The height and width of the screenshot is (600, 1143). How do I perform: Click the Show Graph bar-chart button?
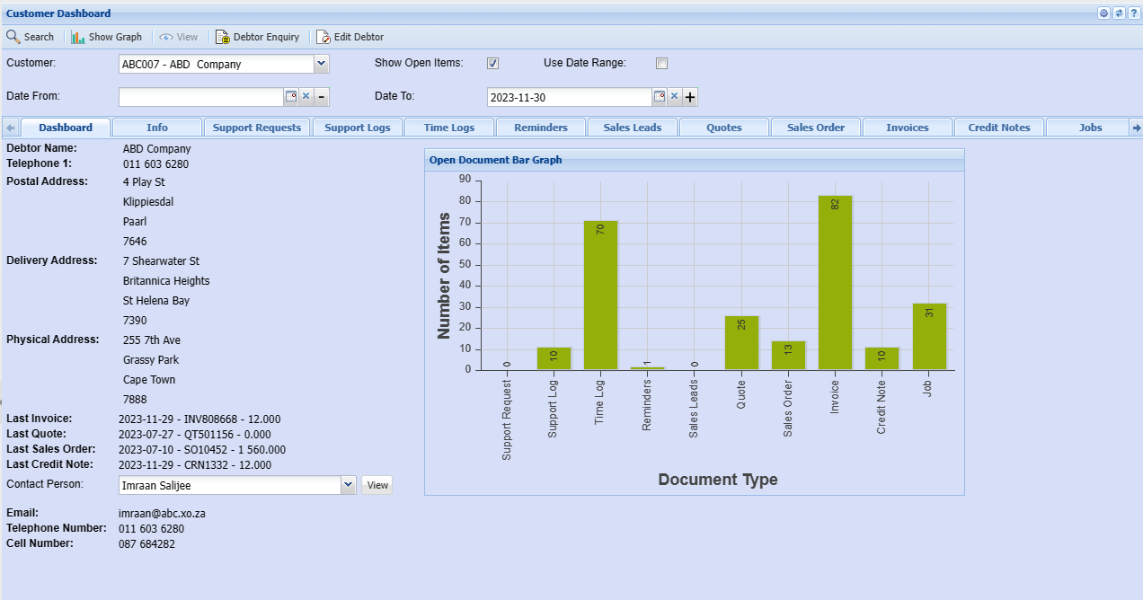pos(107,37)
